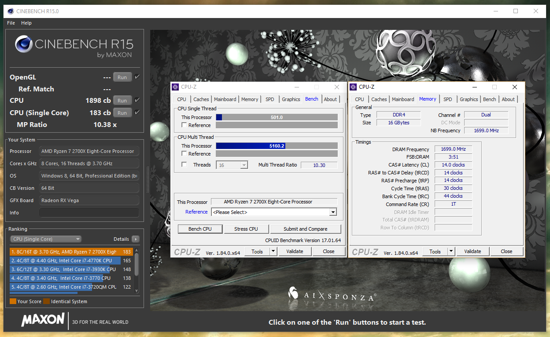
Task: Click the ranking Details arrow button
Action: (135, 239)
